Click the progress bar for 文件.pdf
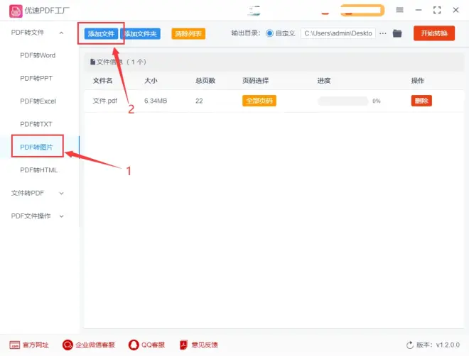 pos(343,101)
